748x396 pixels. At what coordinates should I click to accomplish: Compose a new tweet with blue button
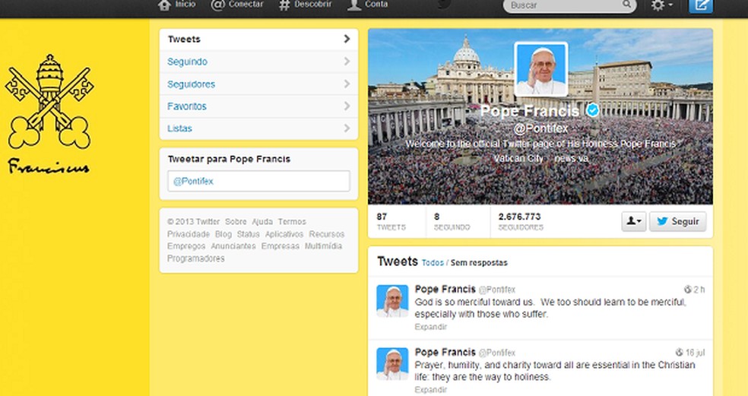[701, 6]
